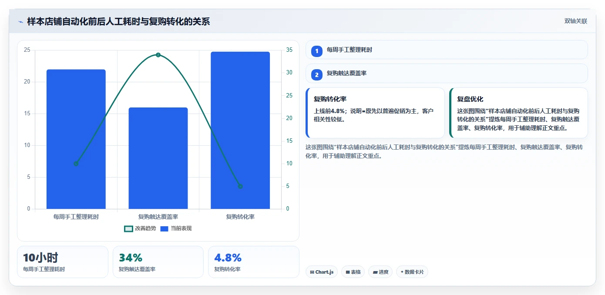Click the blue 当前表现 legend swatch
This screenshot has width=605, height=295.
coord(164,229)
